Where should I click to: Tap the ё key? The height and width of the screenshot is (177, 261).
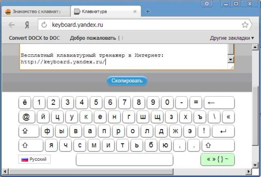point(24,103)
